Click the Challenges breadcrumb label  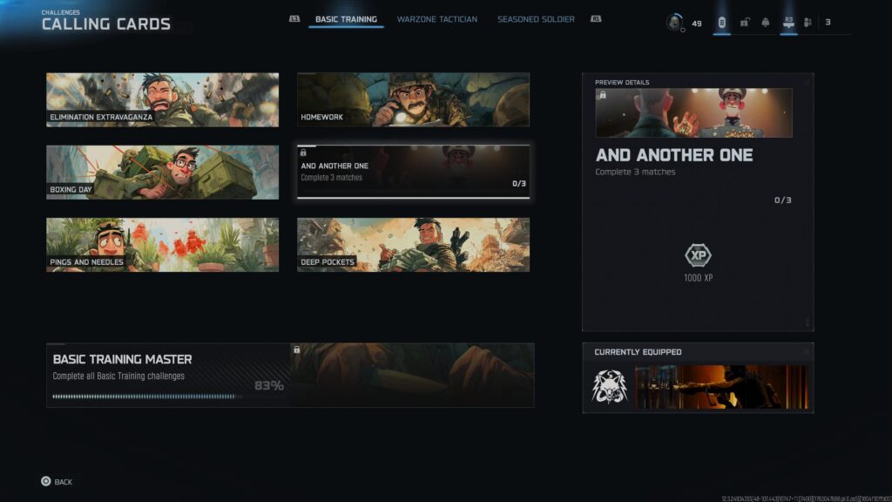pyautogui.click(x=61, y=12)
